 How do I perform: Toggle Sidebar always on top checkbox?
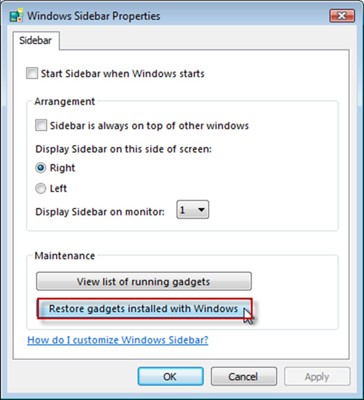tap(41, 125)
